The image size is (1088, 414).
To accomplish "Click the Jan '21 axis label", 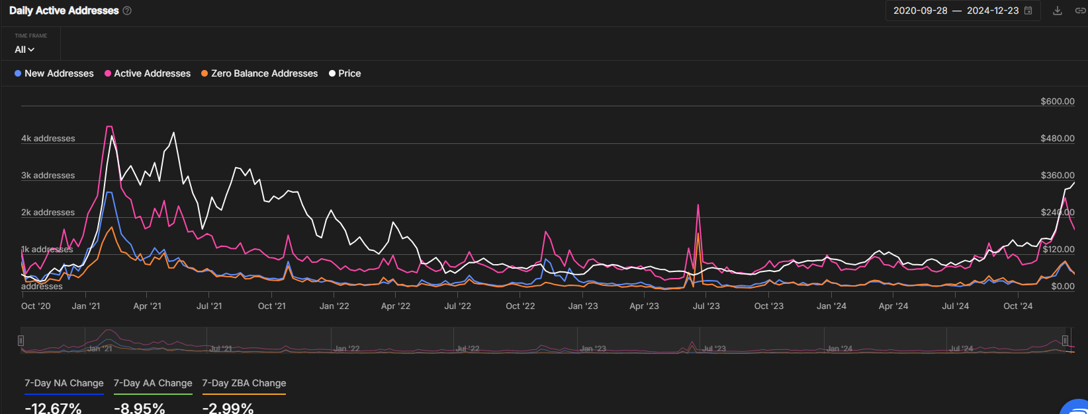I will 86,306.
